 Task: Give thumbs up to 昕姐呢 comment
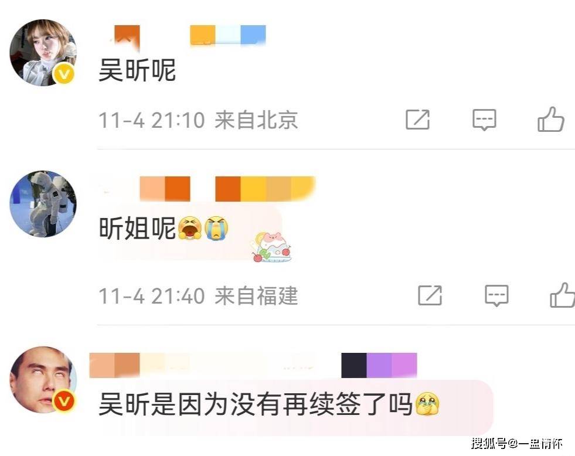pos(562,295)
